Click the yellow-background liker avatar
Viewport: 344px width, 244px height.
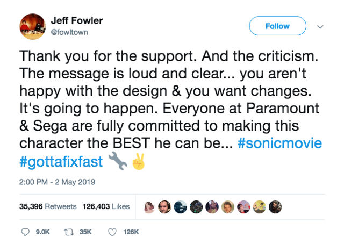point(260,206)
